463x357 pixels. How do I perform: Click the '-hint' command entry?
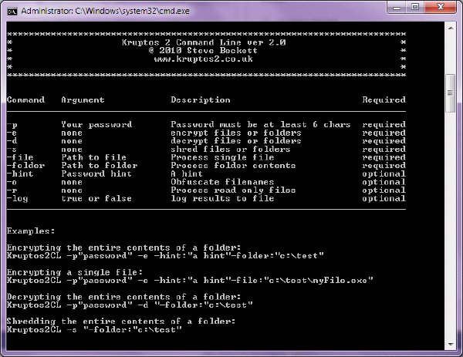(x=20, y=173)
